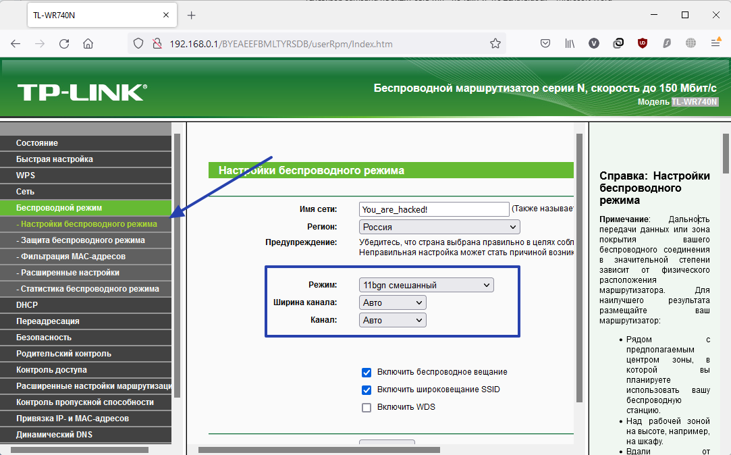Viewport: 731px width, 455px height.
Task: Click the settings pane vertical scrollbar
Action: click(580, 268)
